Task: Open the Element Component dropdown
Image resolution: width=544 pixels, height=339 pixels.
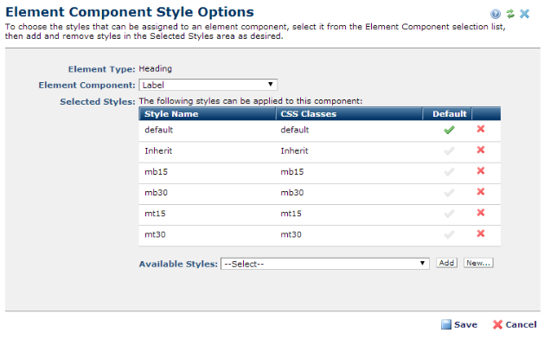Action: pyautogui.click(x=208, y=85)
